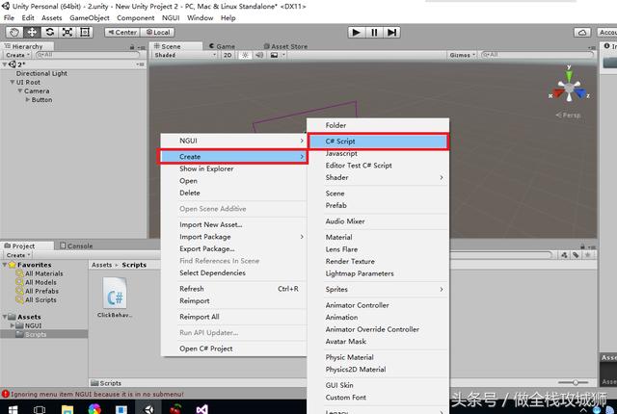Click Assets breadcrumb in Project
The width and height of the screenshot is (617, 414).
(x=101, y=265)
